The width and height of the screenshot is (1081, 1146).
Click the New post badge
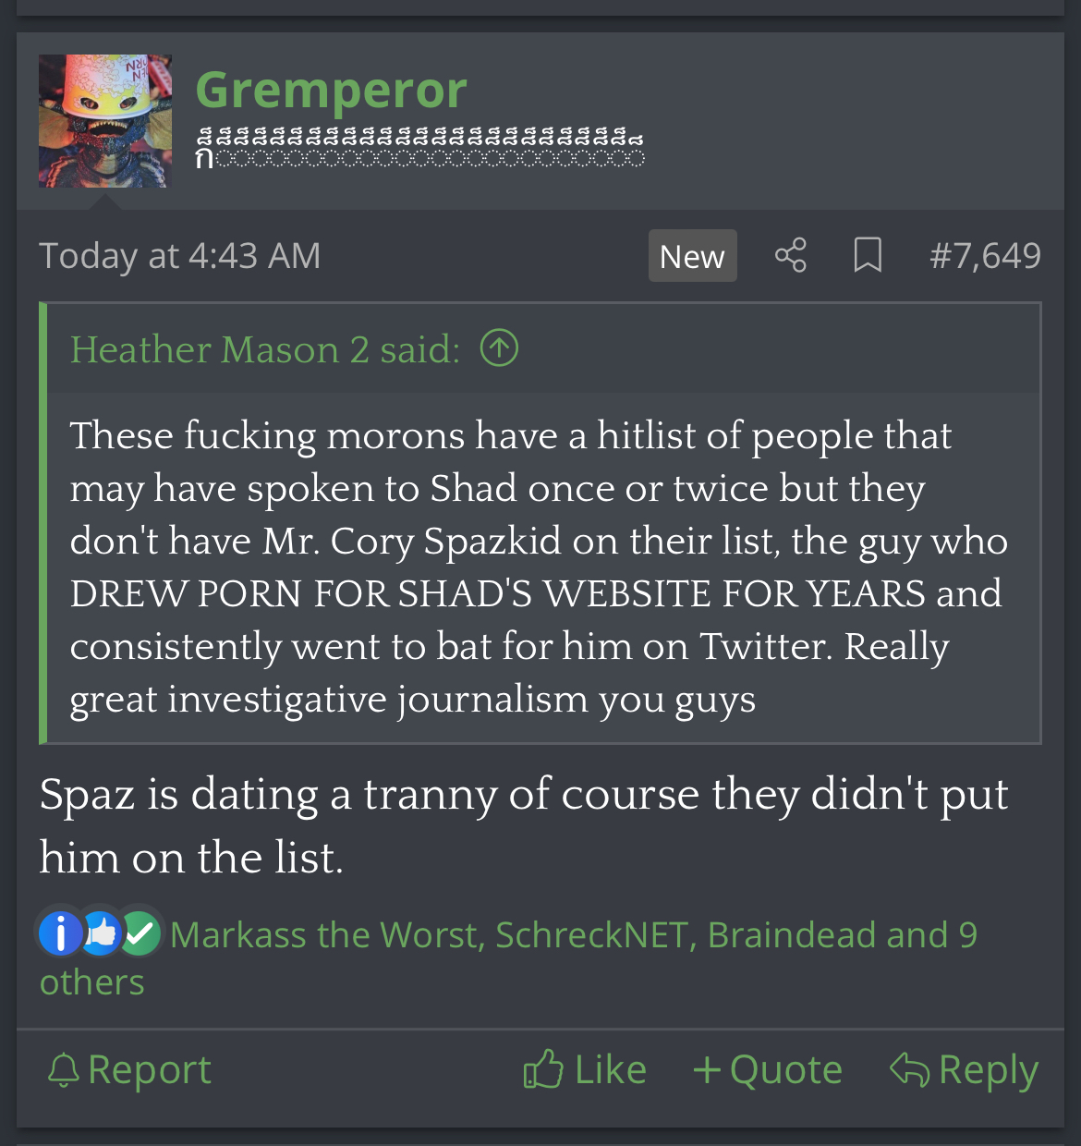click(x=692, y=256)
